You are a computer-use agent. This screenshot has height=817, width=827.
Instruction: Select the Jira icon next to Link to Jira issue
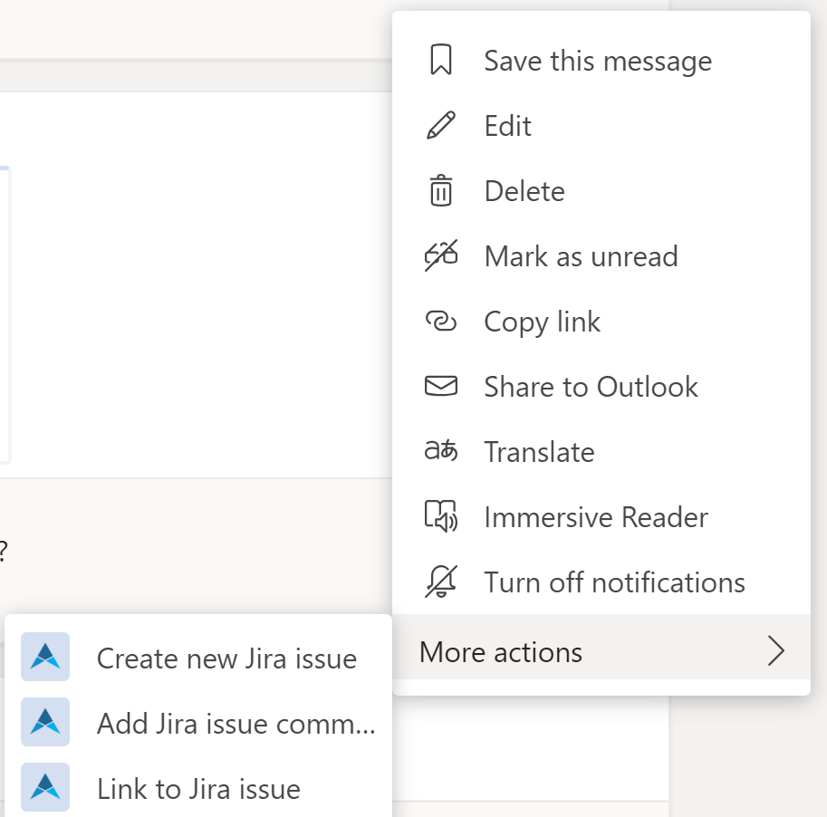(x=44, y=788)
